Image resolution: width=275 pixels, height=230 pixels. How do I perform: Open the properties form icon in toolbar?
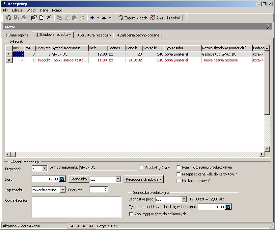click(x=34, y=18)
